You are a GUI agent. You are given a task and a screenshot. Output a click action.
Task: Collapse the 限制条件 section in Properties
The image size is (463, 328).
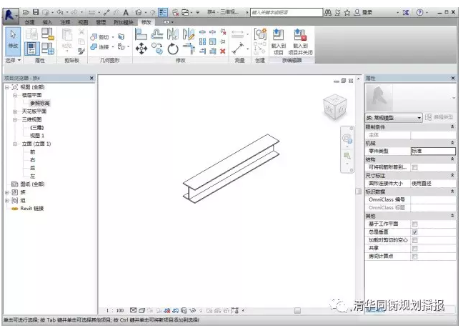pos(452,126)
